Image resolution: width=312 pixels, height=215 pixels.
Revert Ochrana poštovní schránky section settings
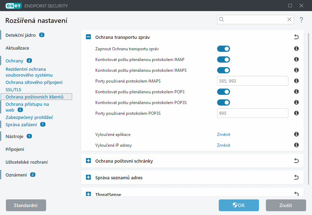click(296, 161)
